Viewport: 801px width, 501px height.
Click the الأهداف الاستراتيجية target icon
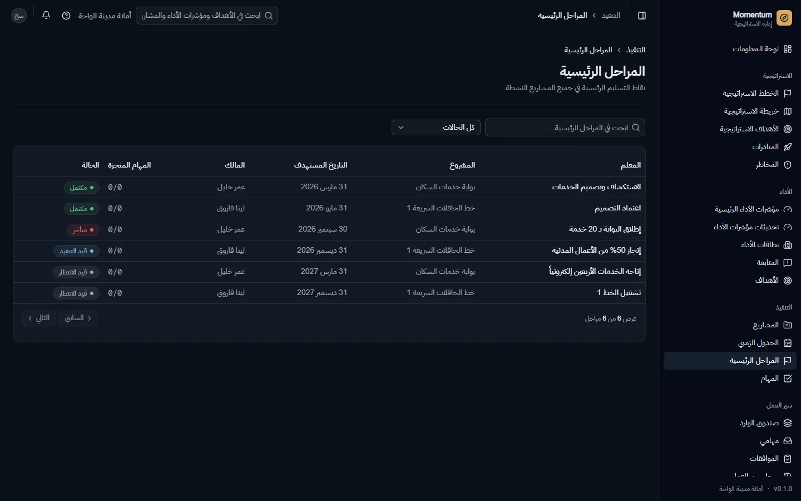click(x=788, y=129)
